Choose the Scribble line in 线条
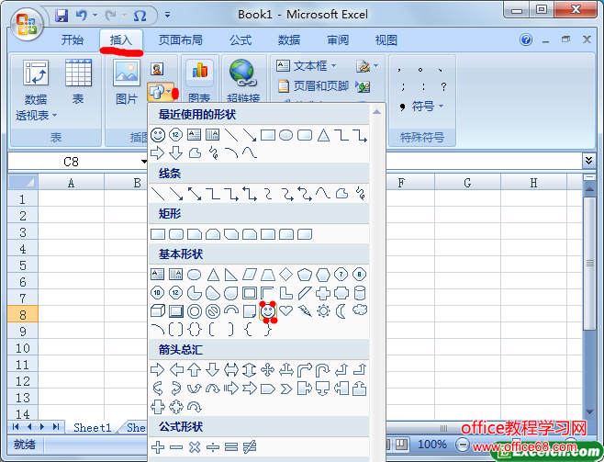 pyautogui.click(x=360, y=193)
